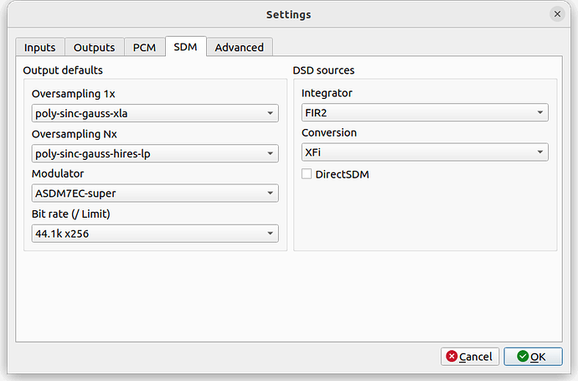This screenshot has width=578, height=381.
Task: Click the Output defaults group heading
Action: [63, 70]
